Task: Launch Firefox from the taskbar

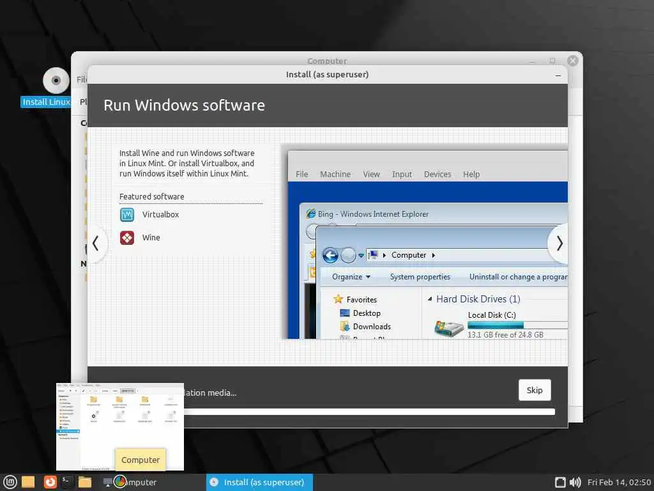Action: pos(50,482)
